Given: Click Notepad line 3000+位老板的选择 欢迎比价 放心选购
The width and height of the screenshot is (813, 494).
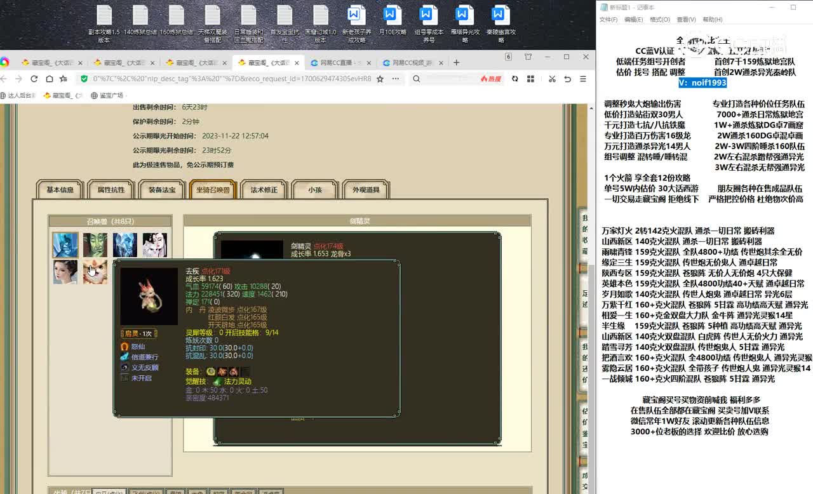Looking at the screenshot, I should click(699, 432).
